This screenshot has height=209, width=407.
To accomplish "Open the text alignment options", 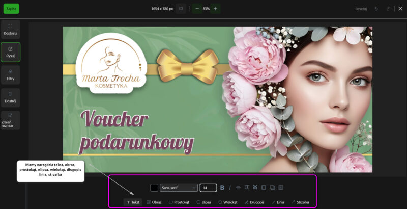I will [238, 188].
